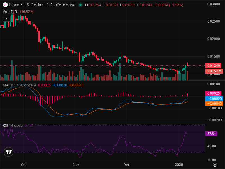The width and height of the screenshot is (225, 169).
Task: Collapse the indicator legend with the chevron button
Action: click(6, 19)
